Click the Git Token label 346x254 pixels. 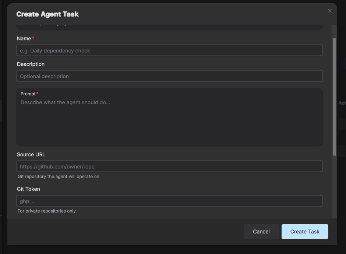tap(29, 189)
